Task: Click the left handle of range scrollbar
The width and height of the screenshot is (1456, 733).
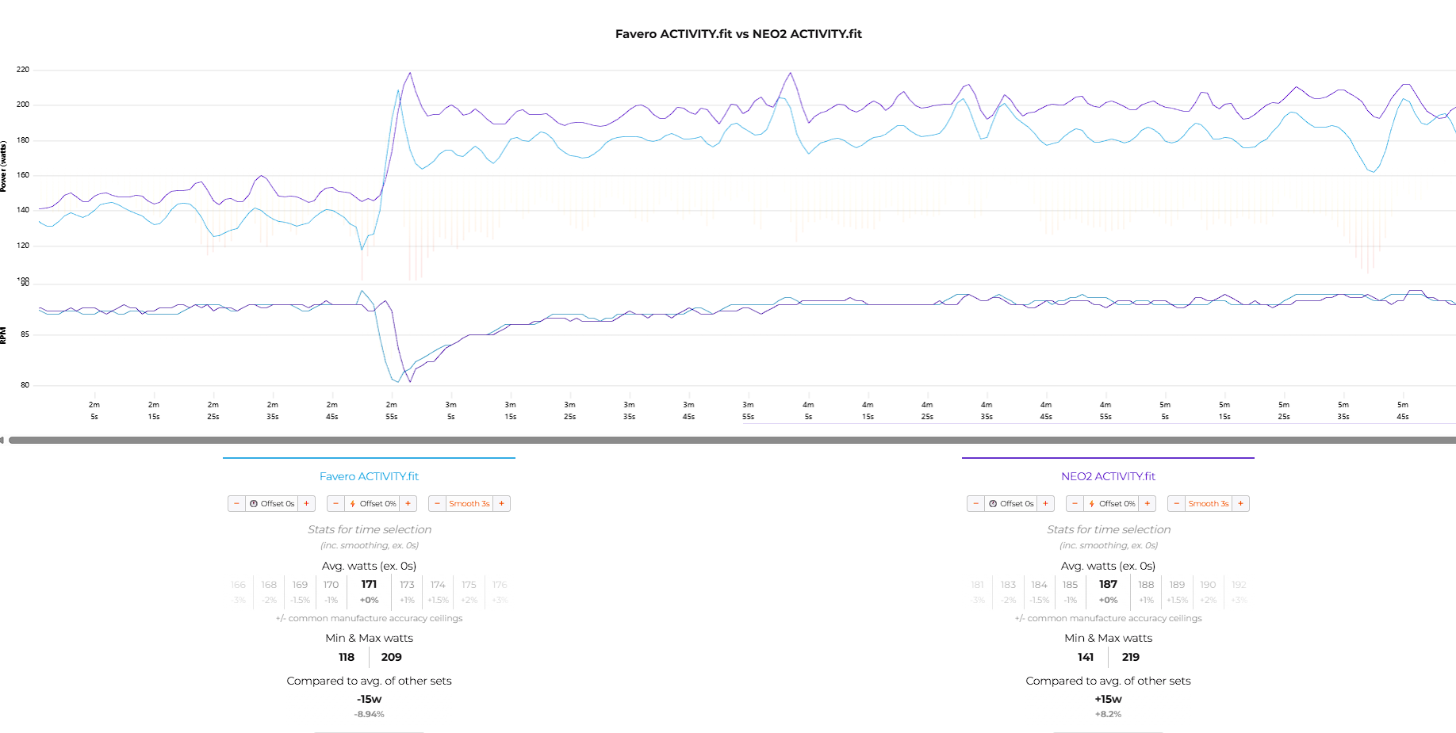Action: click(x=2, y=440)
